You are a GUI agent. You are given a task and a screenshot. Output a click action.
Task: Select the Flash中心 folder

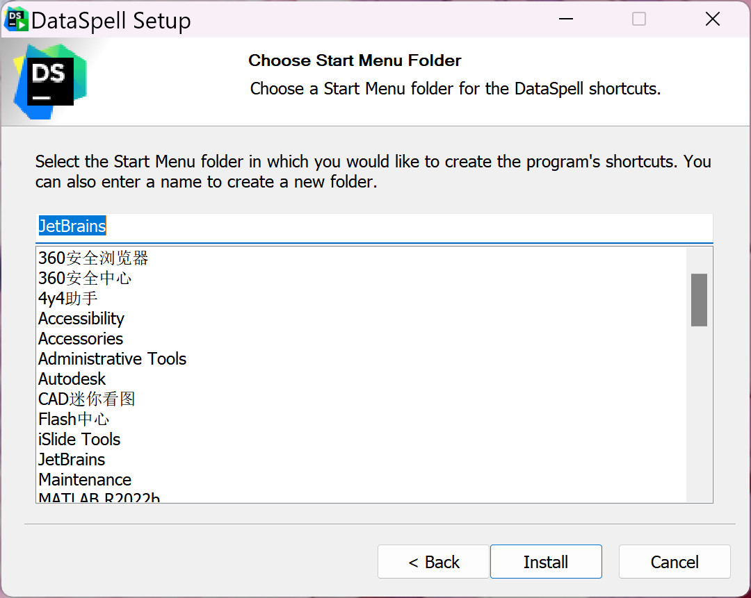(x=74, y=420)
